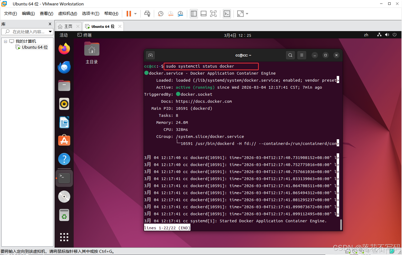Image resolution: width=402 pixels, height=255 pixels.
Task: Open Ubuntu Software from the dock
Action: [x=64, y=141]
